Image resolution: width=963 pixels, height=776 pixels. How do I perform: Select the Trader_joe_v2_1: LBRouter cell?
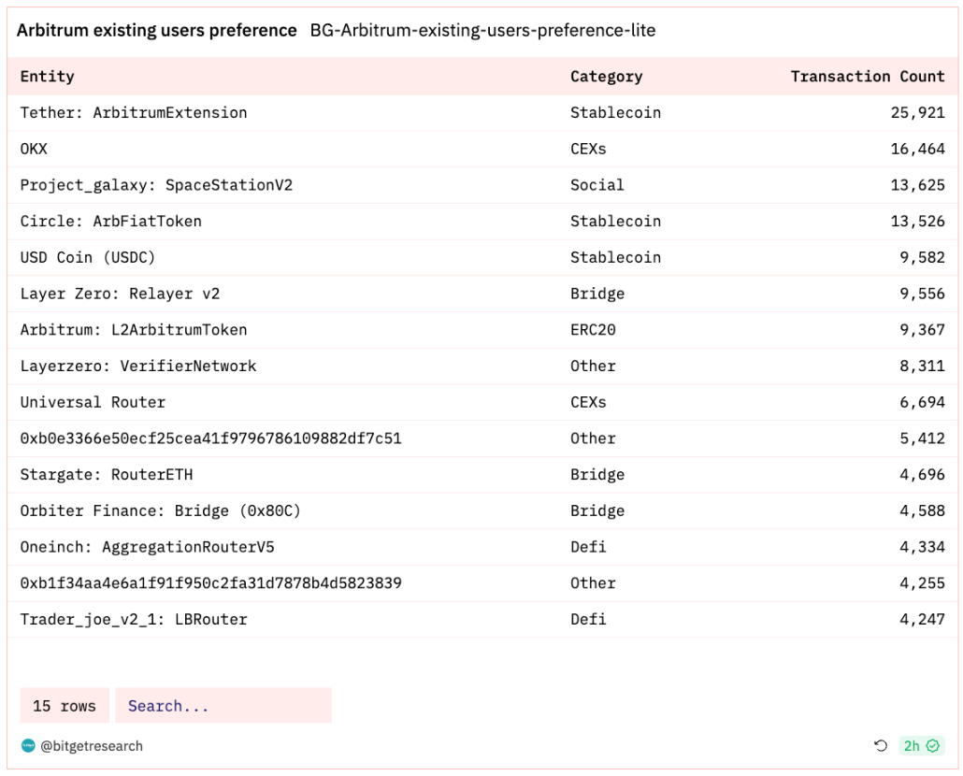(x=134, y=620)
